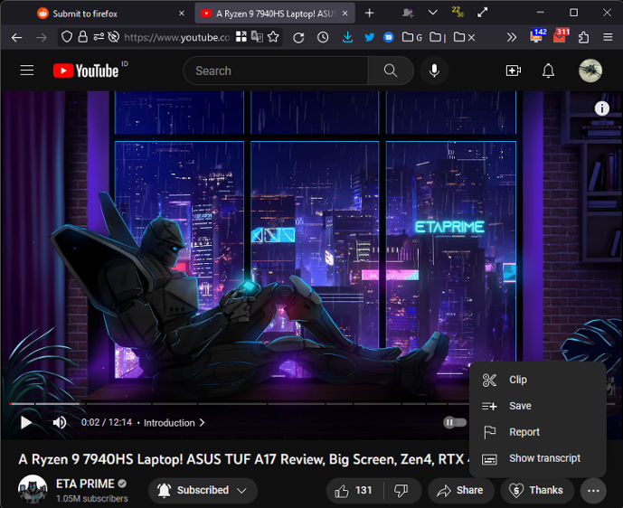Like the video with thumbs up
This screenshot has height=508, width=623.
point(354,491)
